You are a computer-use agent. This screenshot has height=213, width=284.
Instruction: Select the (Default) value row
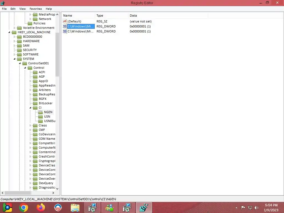[x=74, y=21]
